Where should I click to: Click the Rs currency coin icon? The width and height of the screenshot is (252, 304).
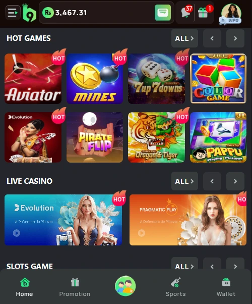coord(48,13)
